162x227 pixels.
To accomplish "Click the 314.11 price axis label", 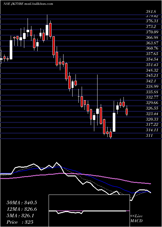I will coord(152,130).
